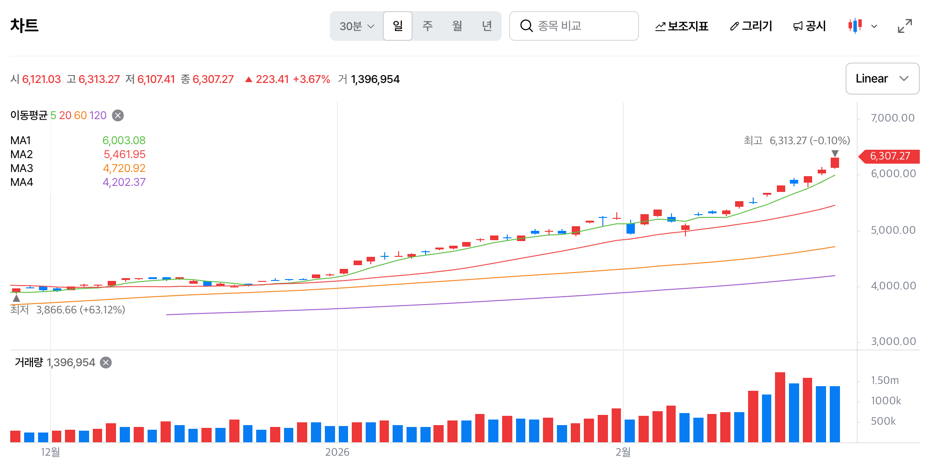This screenshot has height=471, width=930.
Task: Open the 그리기 drawing tools
Action: pyautogui.click(x=751, y=26)
